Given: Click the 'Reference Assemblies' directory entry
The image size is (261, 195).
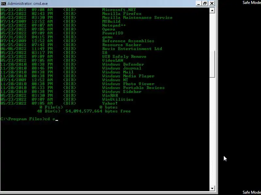Looking at the screenshot, I should tap(128, 41).
